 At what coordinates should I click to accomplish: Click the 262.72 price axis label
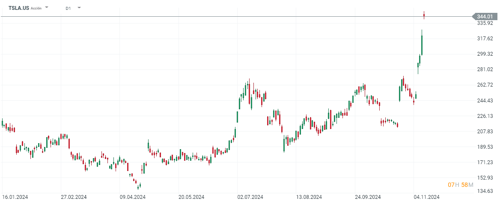click(x=486, y=85)
